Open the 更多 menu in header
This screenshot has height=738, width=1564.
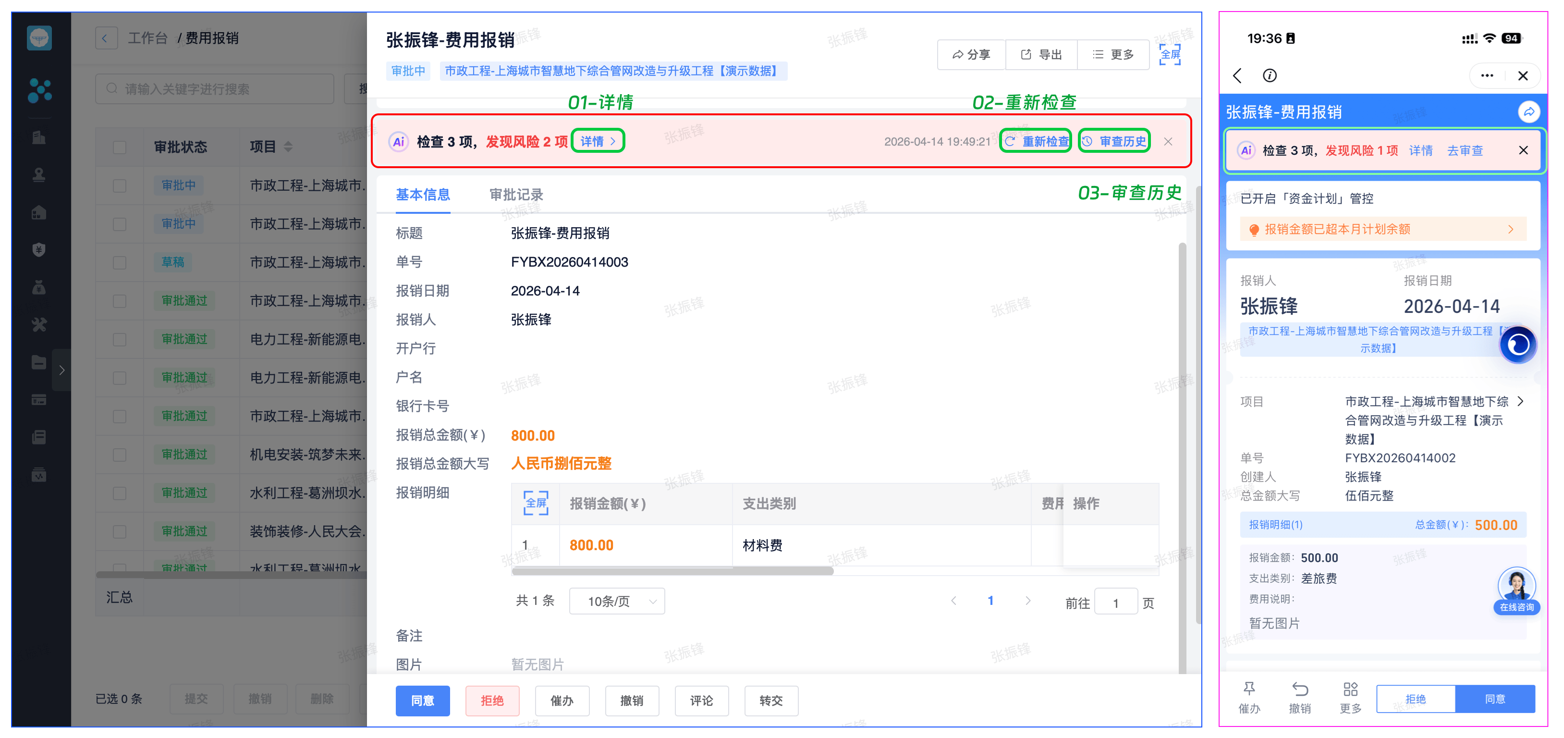[x=1113, y=55]
